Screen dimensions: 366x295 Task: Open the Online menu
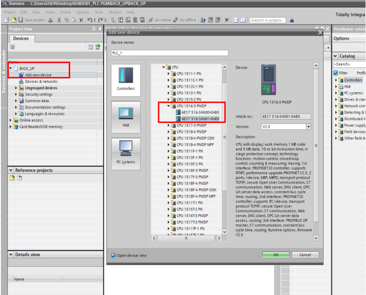click(x=65, y=12)
